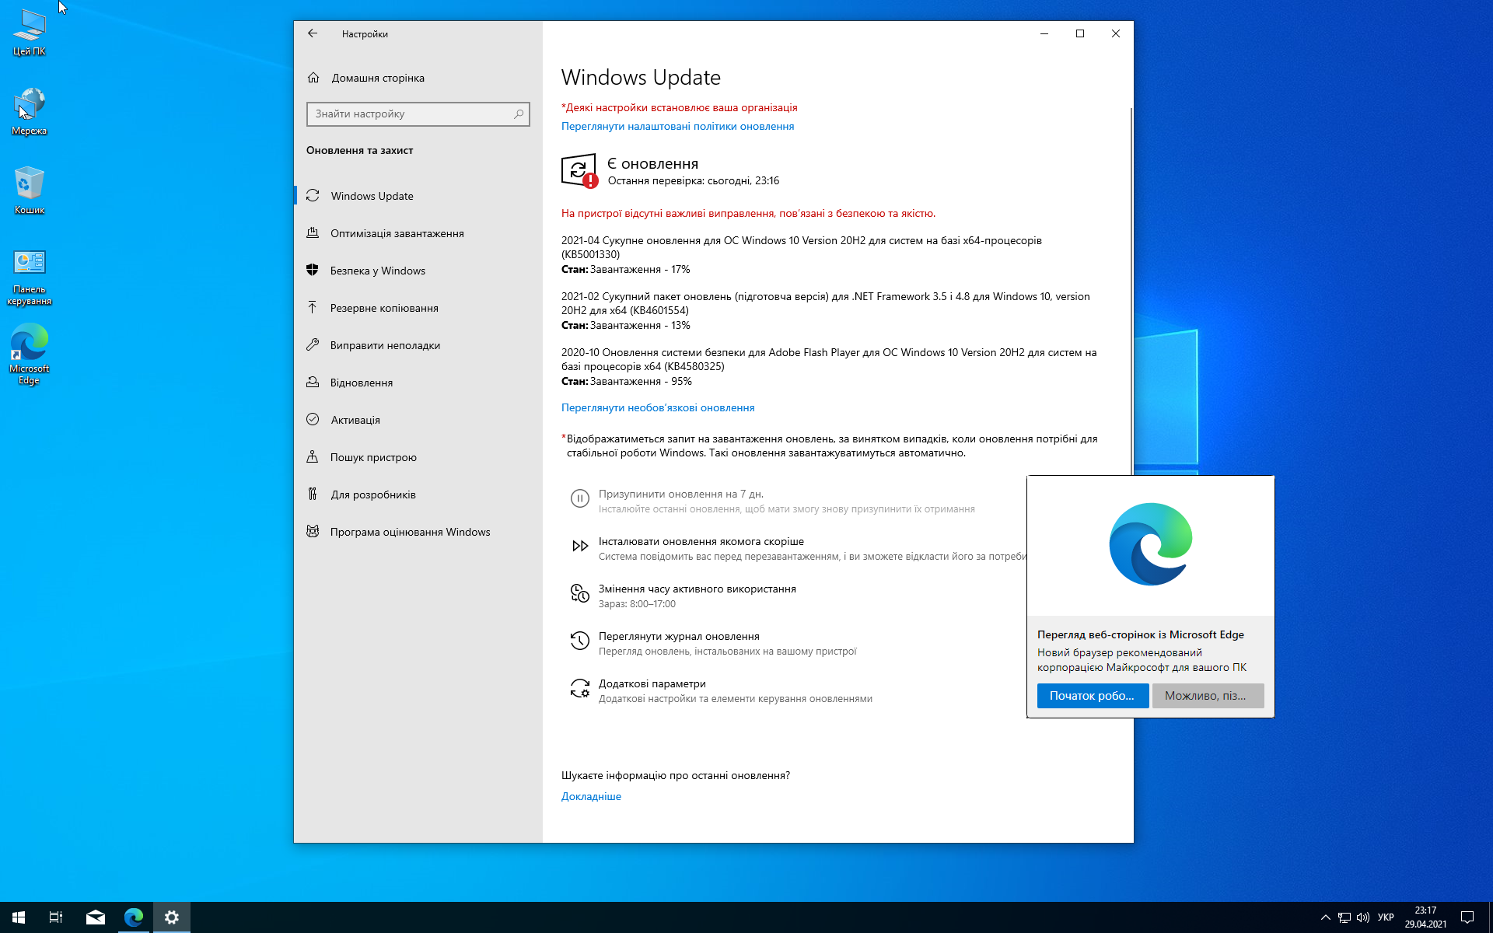This screenshot has width=1493, height=933.
Task: Click the update status icon with red alert
Action: (x=579, y=171)
